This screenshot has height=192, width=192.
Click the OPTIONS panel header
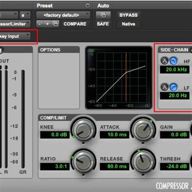pos(59,50)
